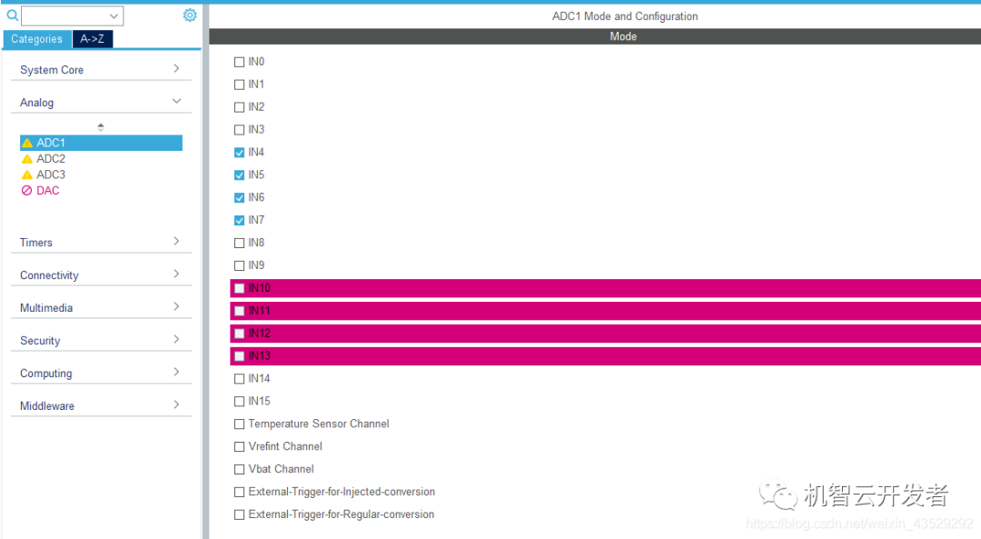
Task: Enable the IN9 checkbox
Action: point(239,265)
